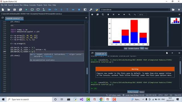Open editor pane options hamburger menu
This screenshot has width=182, height=102.
[86, 18]
